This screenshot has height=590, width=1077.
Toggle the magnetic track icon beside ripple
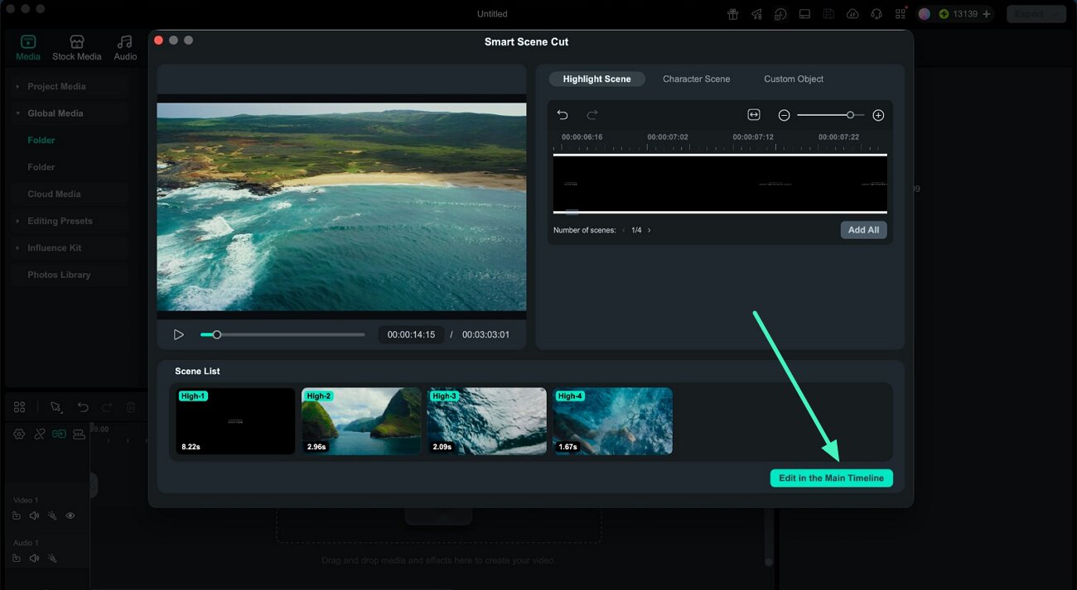coord(79,434)
